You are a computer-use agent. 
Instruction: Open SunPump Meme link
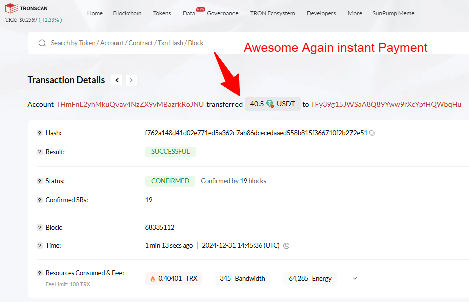[x=393, y=13]
